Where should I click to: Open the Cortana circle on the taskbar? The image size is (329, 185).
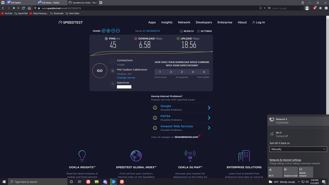[71, 182]
